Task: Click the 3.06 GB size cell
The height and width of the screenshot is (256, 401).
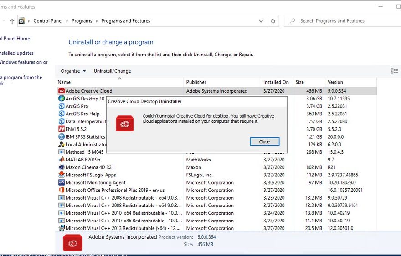Action: [314, 99]
